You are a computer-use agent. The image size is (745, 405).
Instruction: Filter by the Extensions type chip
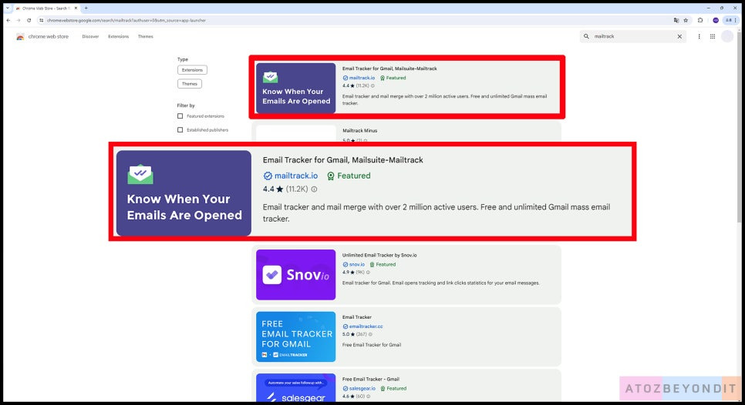[193, 70]
